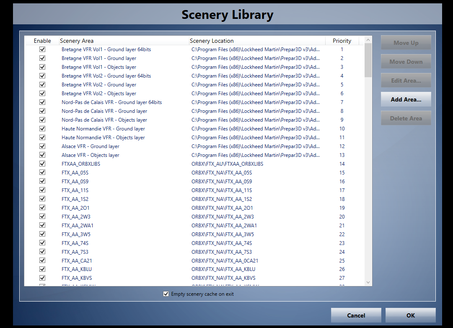Click the scroll down arrow of the list
The image size is (453, 328).
pos(368,282)
